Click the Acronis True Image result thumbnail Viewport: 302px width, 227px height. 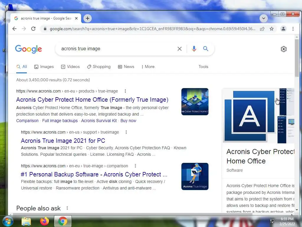tap(195, 176)
